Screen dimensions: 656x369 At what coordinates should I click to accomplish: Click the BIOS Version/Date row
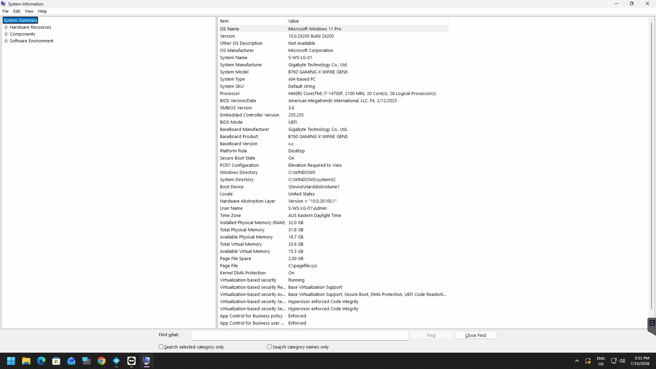[333, 101]
